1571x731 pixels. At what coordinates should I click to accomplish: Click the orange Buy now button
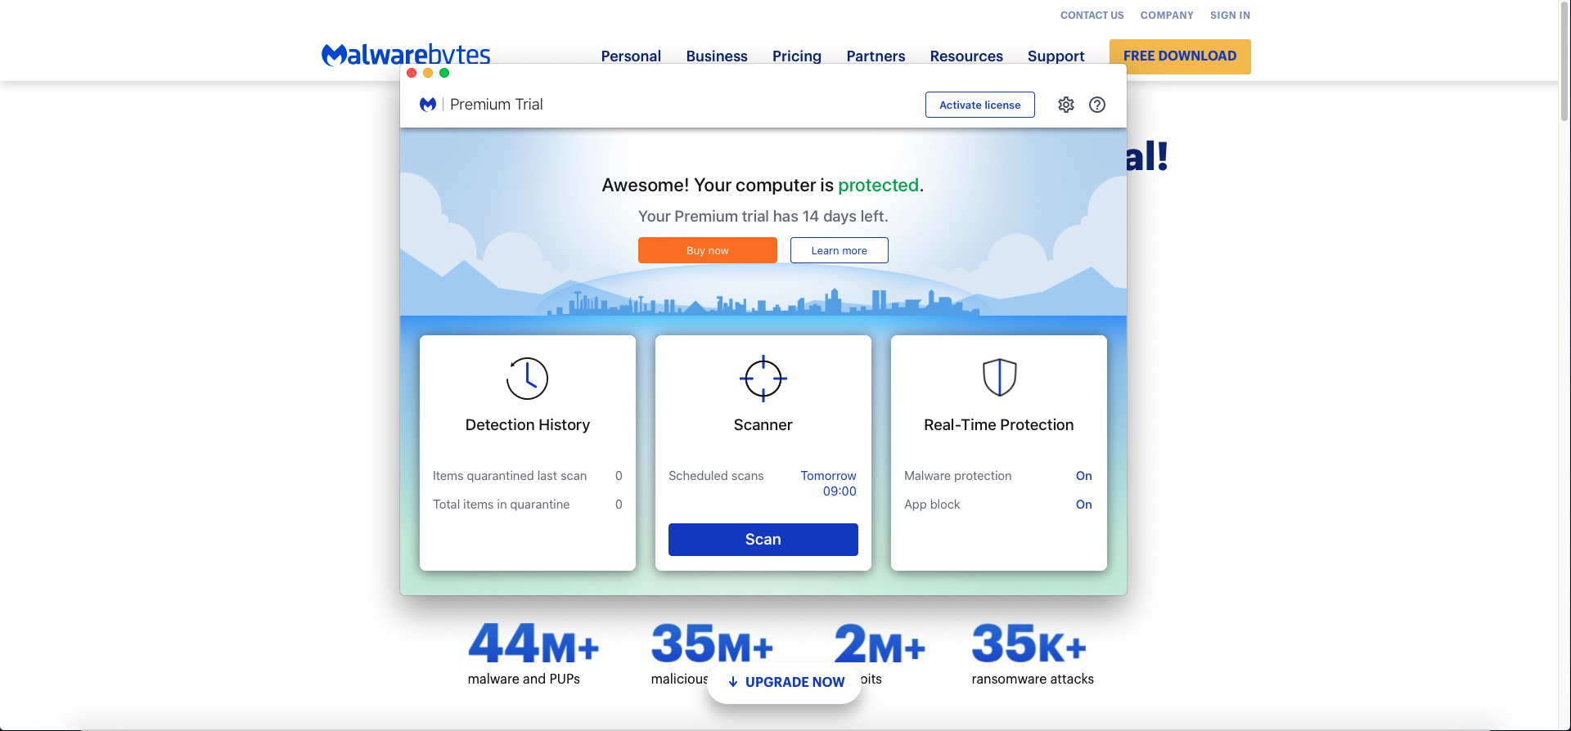click(708, 250)
